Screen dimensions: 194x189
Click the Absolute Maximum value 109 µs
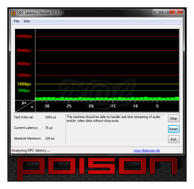pos(49,138)
